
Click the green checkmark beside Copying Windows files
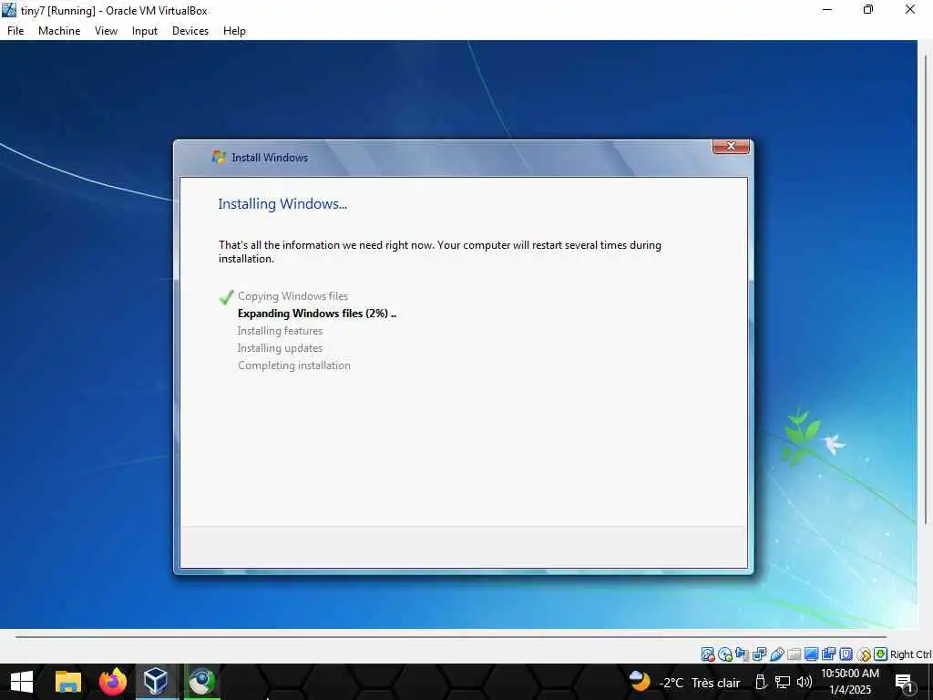click(x=226, y=296)
